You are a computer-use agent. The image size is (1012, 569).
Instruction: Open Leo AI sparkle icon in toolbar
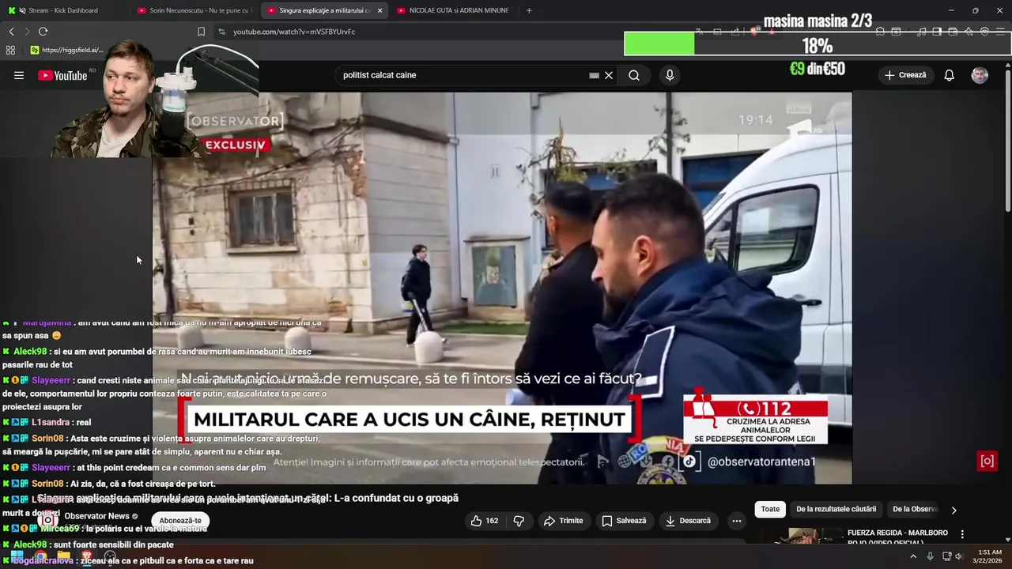[x=969, y=32]
